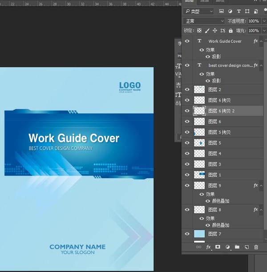Add layer mask icon

(x=218, y=247)
